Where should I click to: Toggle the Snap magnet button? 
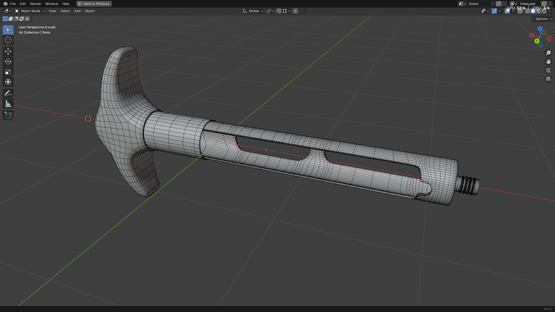click(x=279, y=11)
